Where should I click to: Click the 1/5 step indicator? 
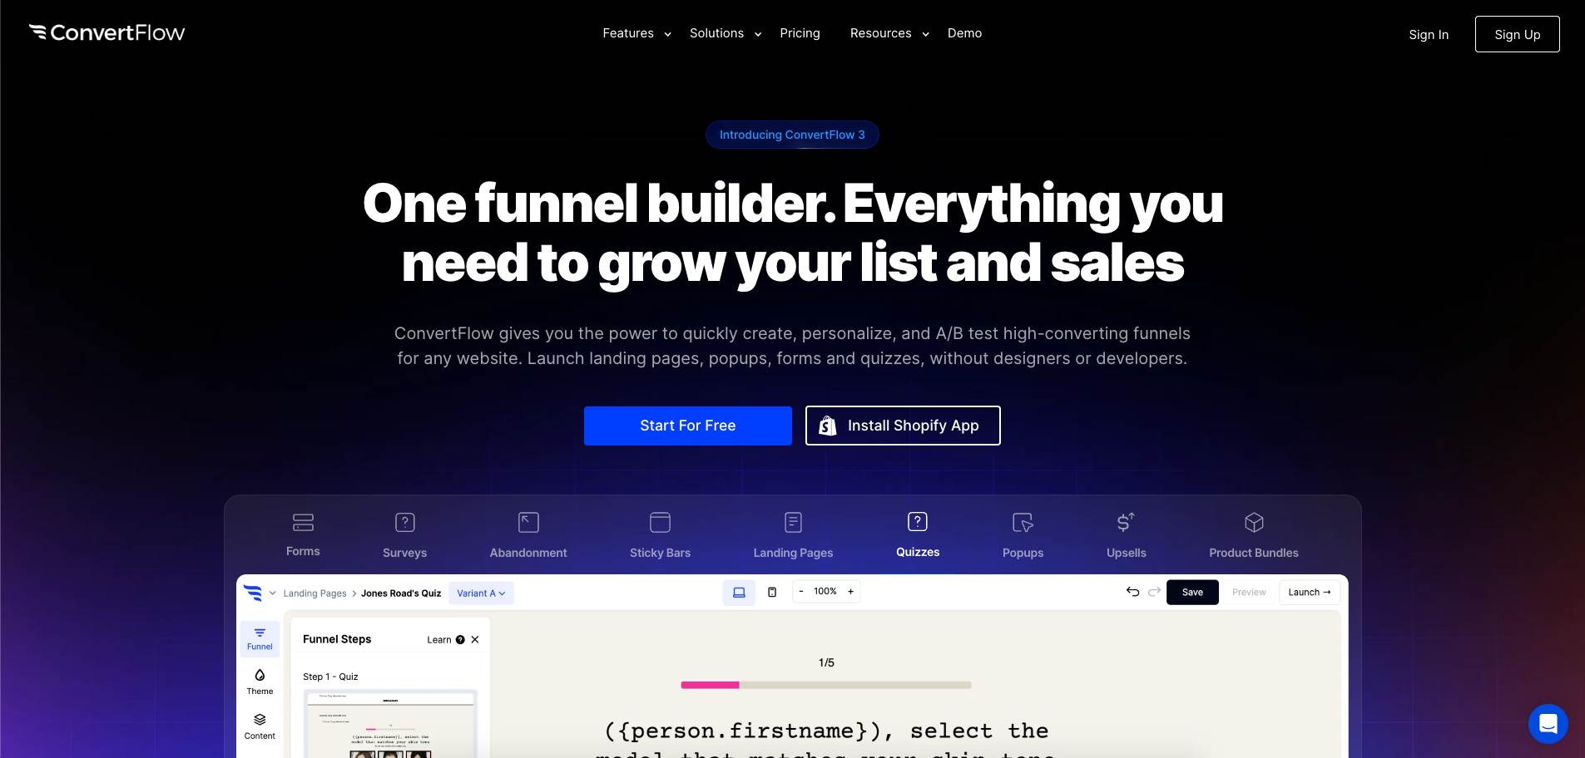[826, 662]
